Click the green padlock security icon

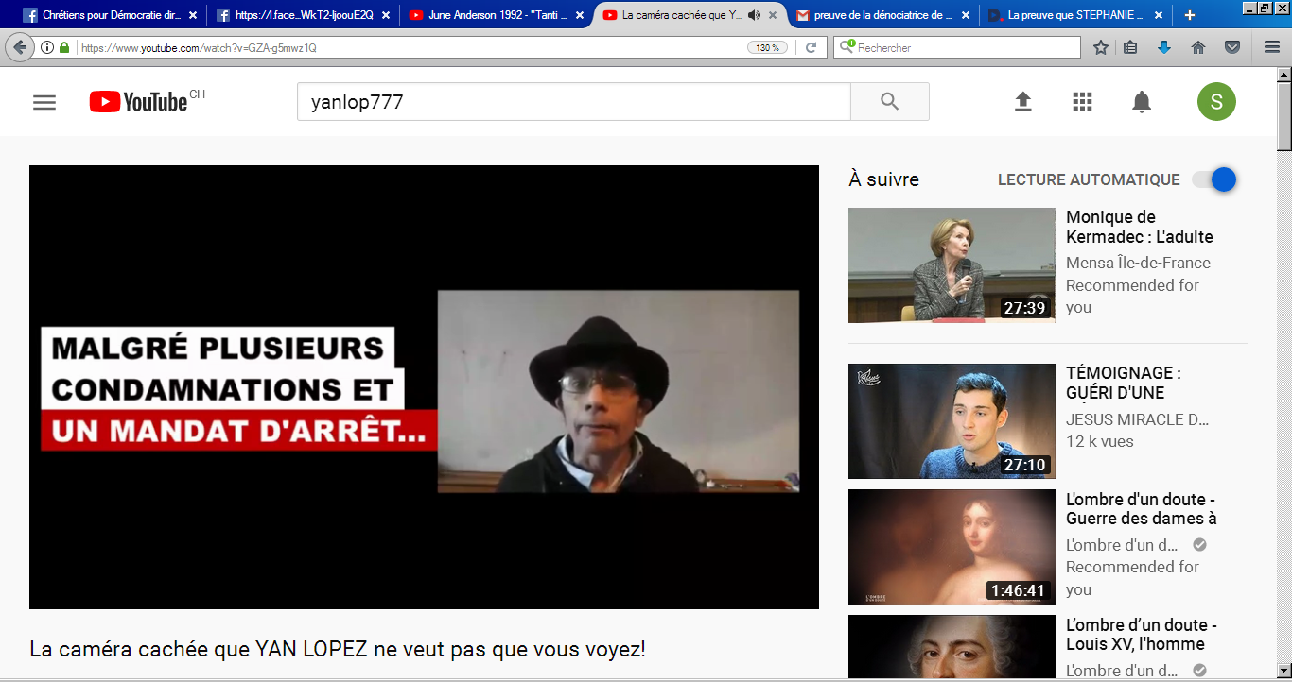pyautogui.click(x=64, y=47)
